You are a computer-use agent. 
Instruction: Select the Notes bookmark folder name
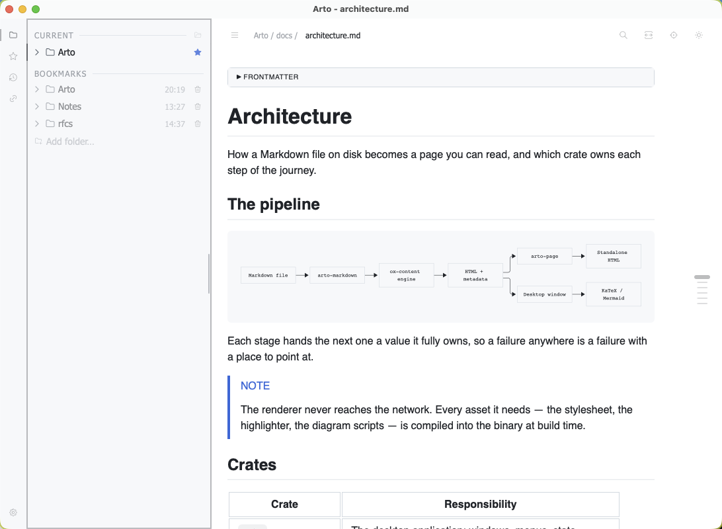click(x=69, y=106)
